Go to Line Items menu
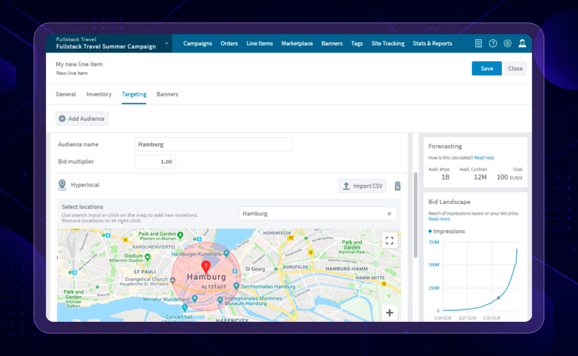 pyautogui.click(x=260, y=43)
